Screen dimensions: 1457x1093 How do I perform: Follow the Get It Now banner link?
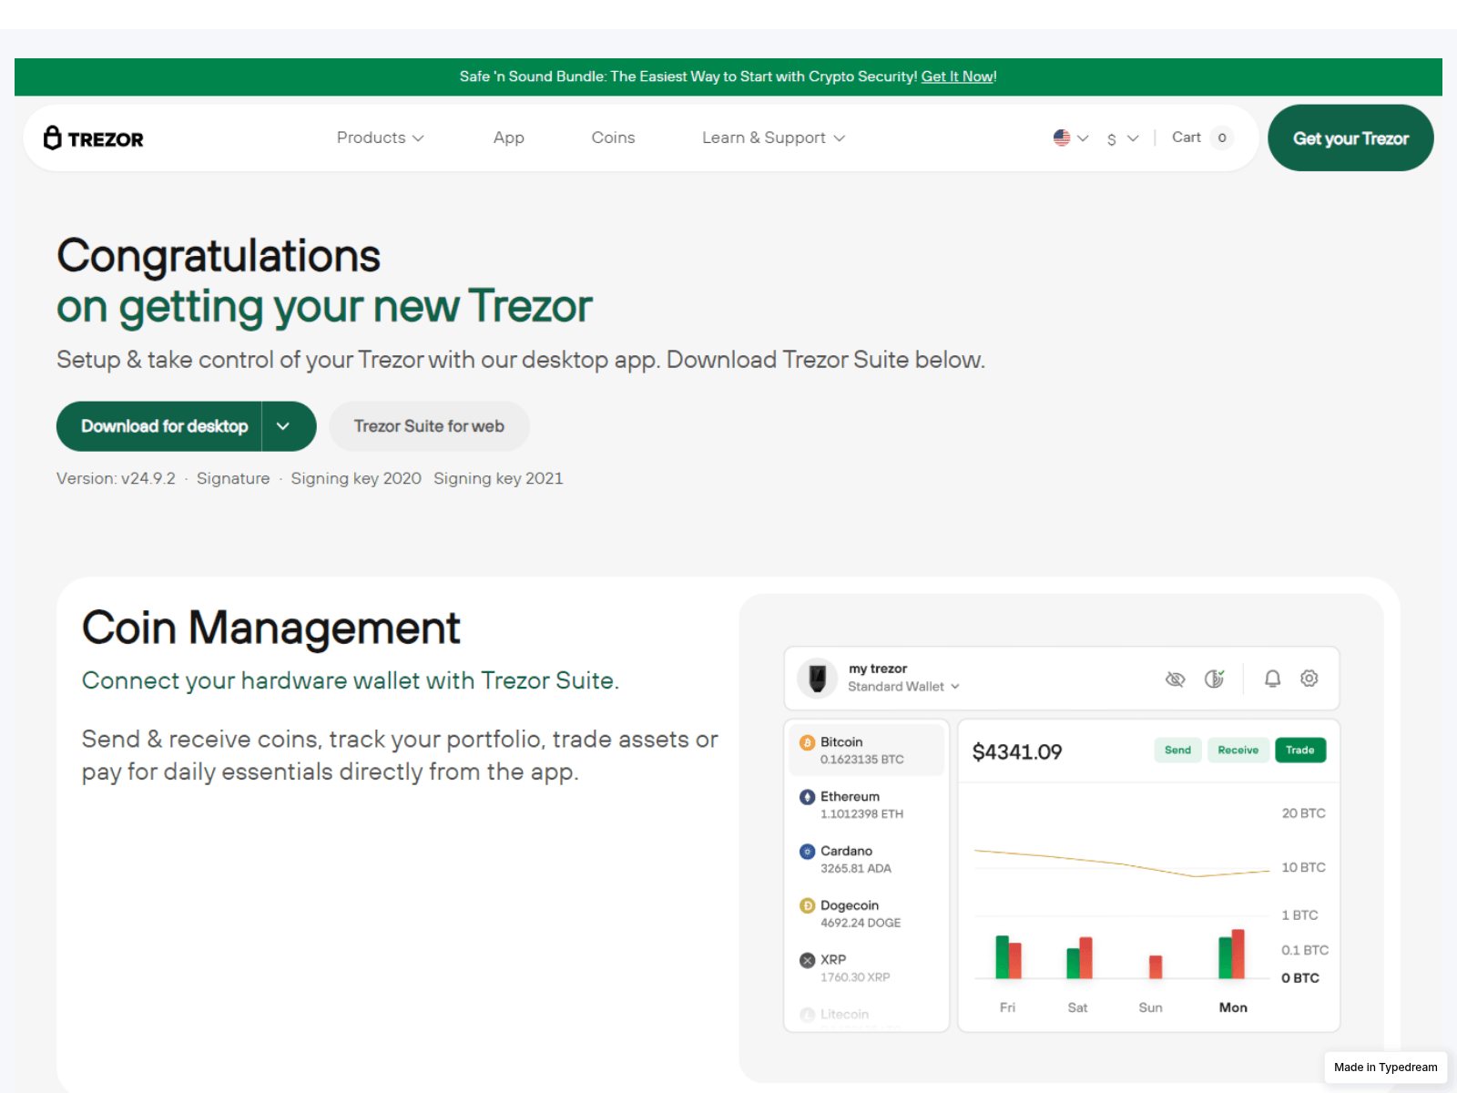point(957,77)
